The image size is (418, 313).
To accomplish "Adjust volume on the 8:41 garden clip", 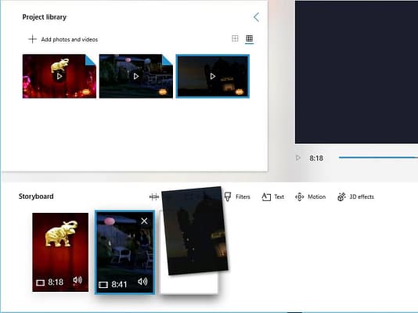I will tap(142, 282).
